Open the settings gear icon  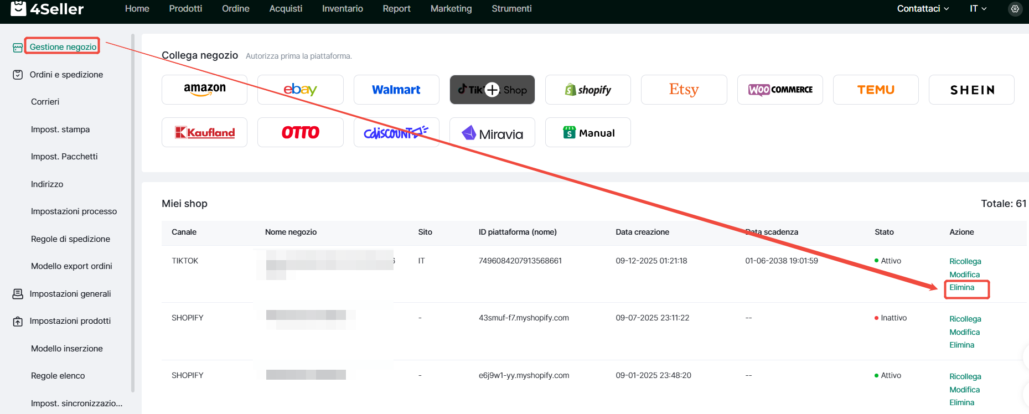(1015, 9)
